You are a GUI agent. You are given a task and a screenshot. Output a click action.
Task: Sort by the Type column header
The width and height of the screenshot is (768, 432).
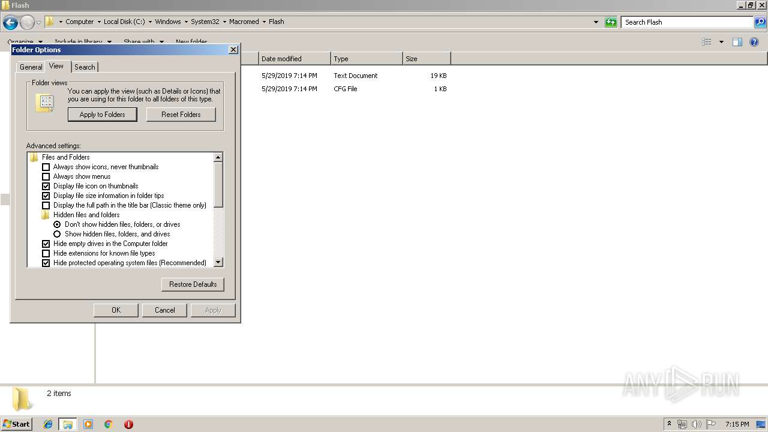[x=367, y=59]
